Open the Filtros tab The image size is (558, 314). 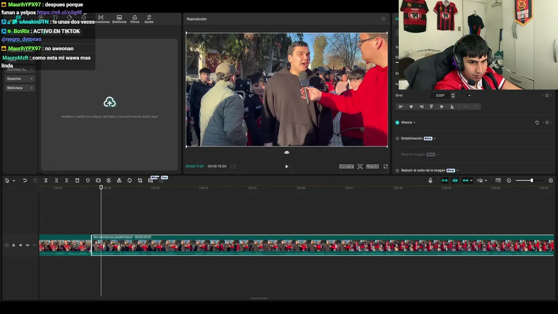pos(135,19)
